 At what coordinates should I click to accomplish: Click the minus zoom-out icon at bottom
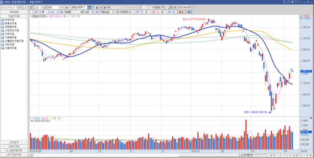(x=304, y=155)
